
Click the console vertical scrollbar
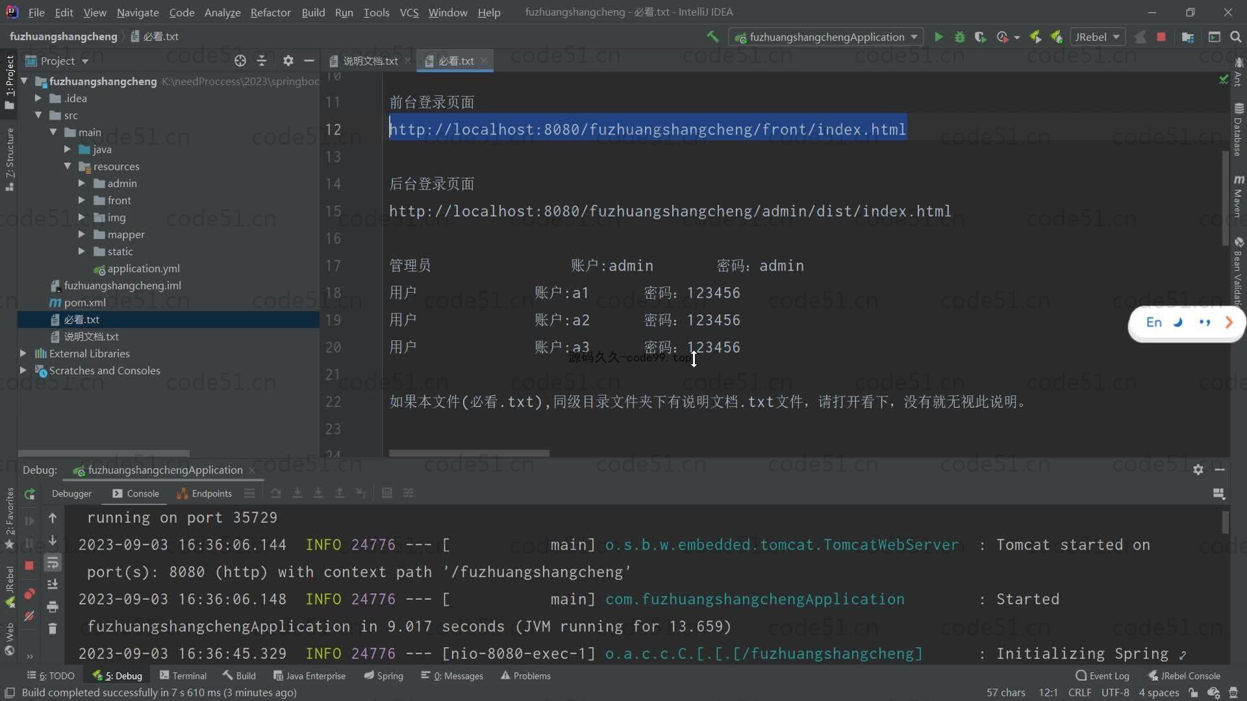[x=1226, y=522]
